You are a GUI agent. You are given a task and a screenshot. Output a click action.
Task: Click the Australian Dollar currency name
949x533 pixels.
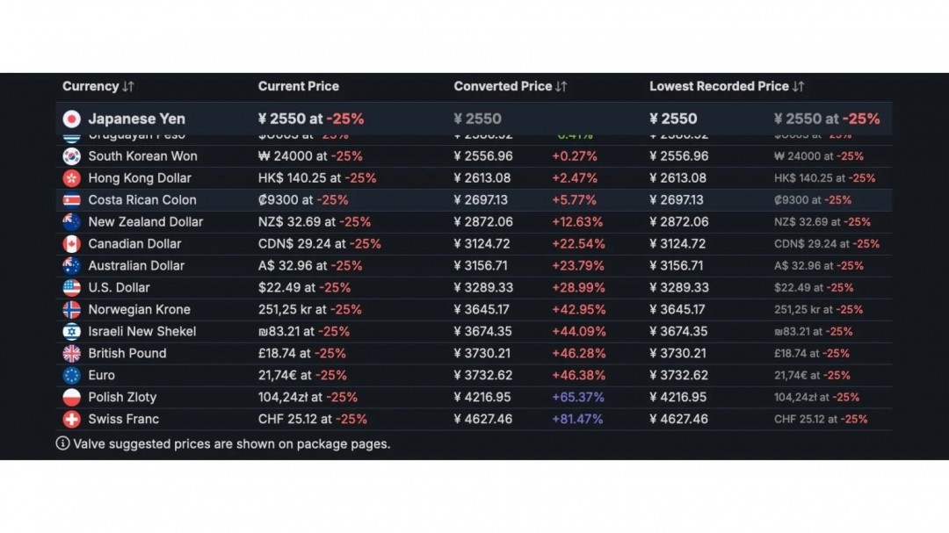click(136, 266)
